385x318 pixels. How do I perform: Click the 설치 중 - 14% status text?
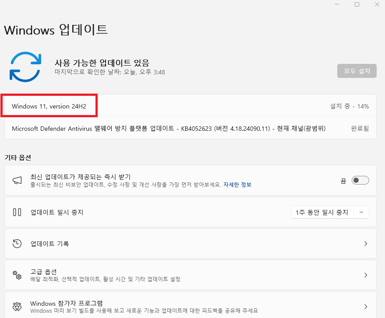click(349, 106)
